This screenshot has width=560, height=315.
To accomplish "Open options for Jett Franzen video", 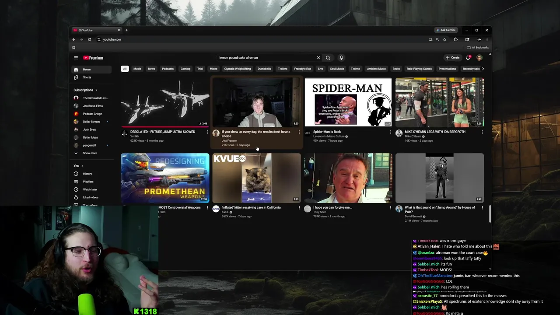I will tap(299, 132).
